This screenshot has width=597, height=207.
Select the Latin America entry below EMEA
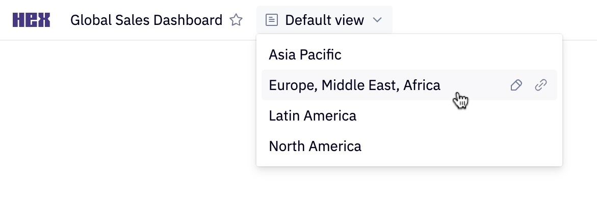313,115
